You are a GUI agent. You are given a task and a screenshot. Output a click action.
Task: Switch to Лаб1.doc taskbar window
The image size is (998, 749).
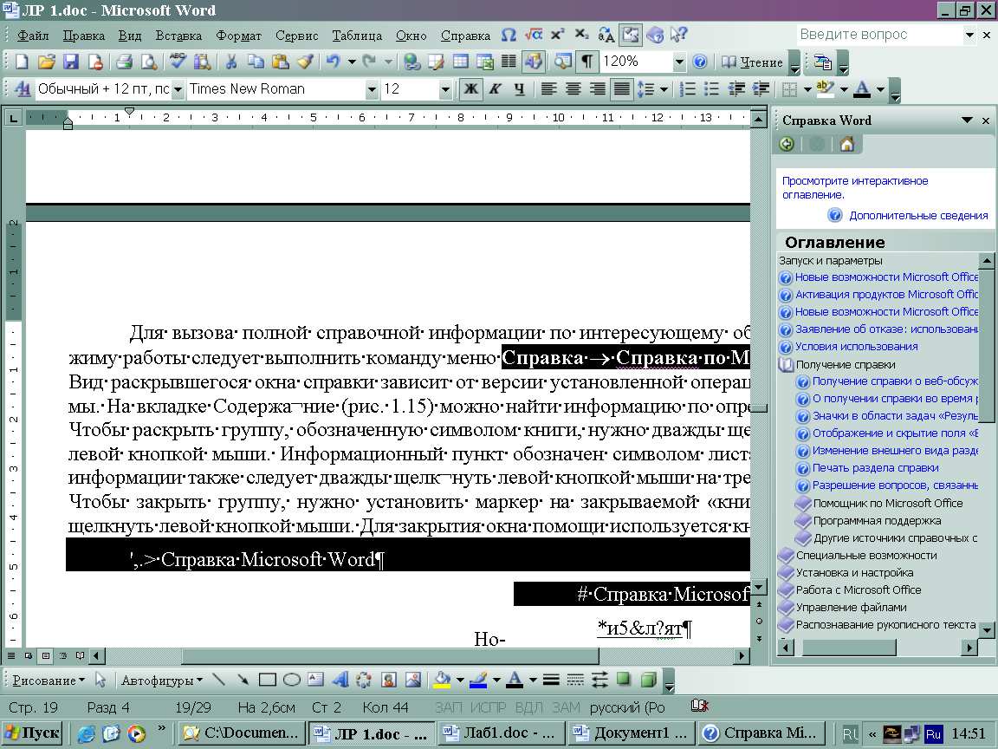tap(501, 733)
